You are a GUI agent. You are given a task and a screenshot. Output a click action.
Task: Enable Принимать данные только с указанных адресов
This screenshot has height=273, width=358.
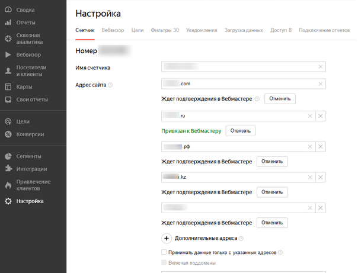click(x=164, y=252)
